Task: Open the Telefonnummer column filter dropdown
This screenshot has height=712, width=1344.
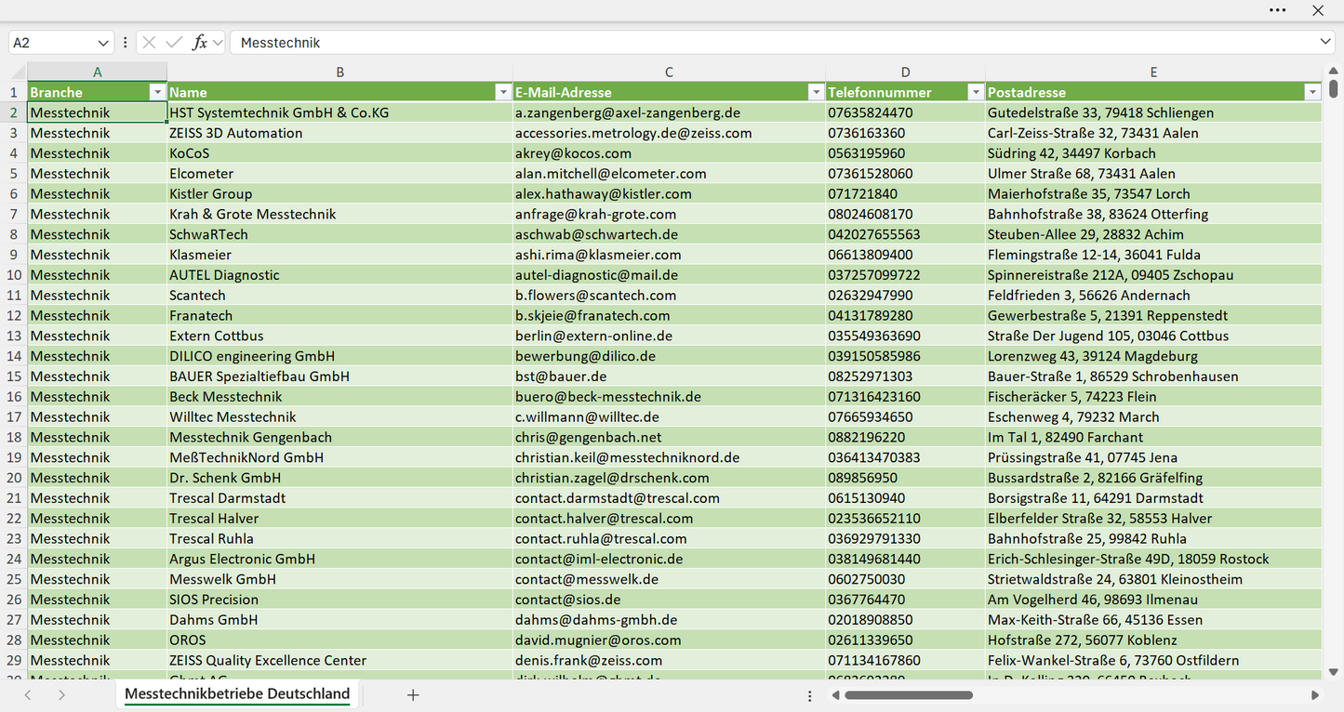Action: click(x=976, y=92)
